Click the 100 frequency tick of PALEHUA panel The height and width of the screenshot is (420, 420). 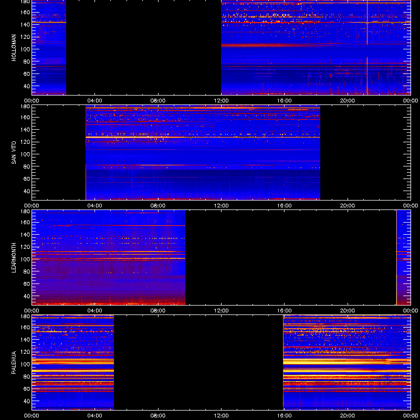(26, 364)
